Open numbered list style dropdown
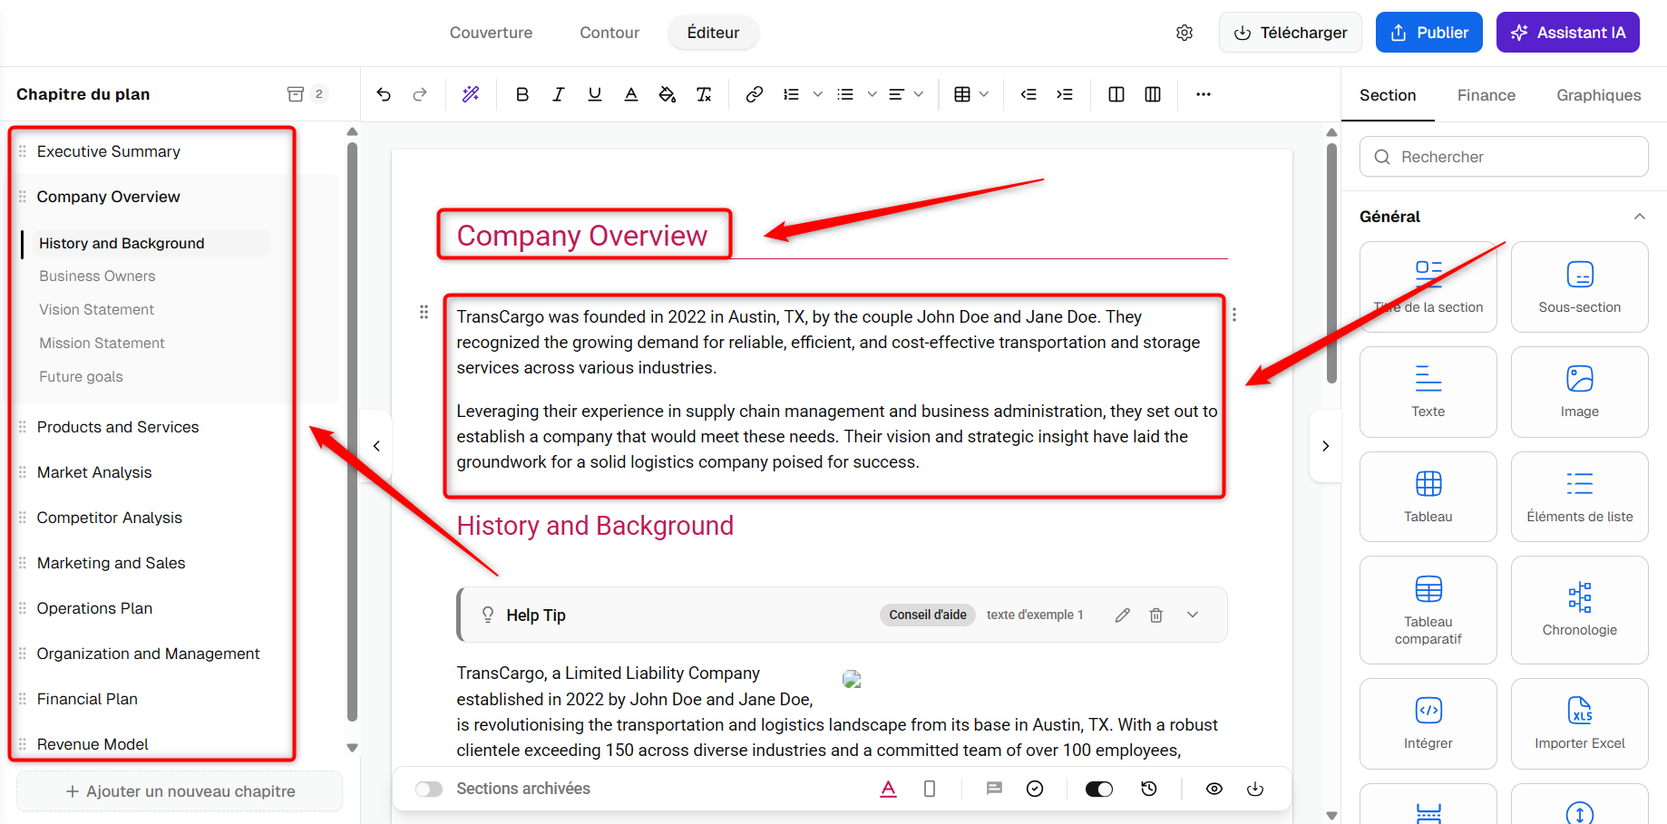Screen dimensions: 1667x824 [x=818, y=94]
